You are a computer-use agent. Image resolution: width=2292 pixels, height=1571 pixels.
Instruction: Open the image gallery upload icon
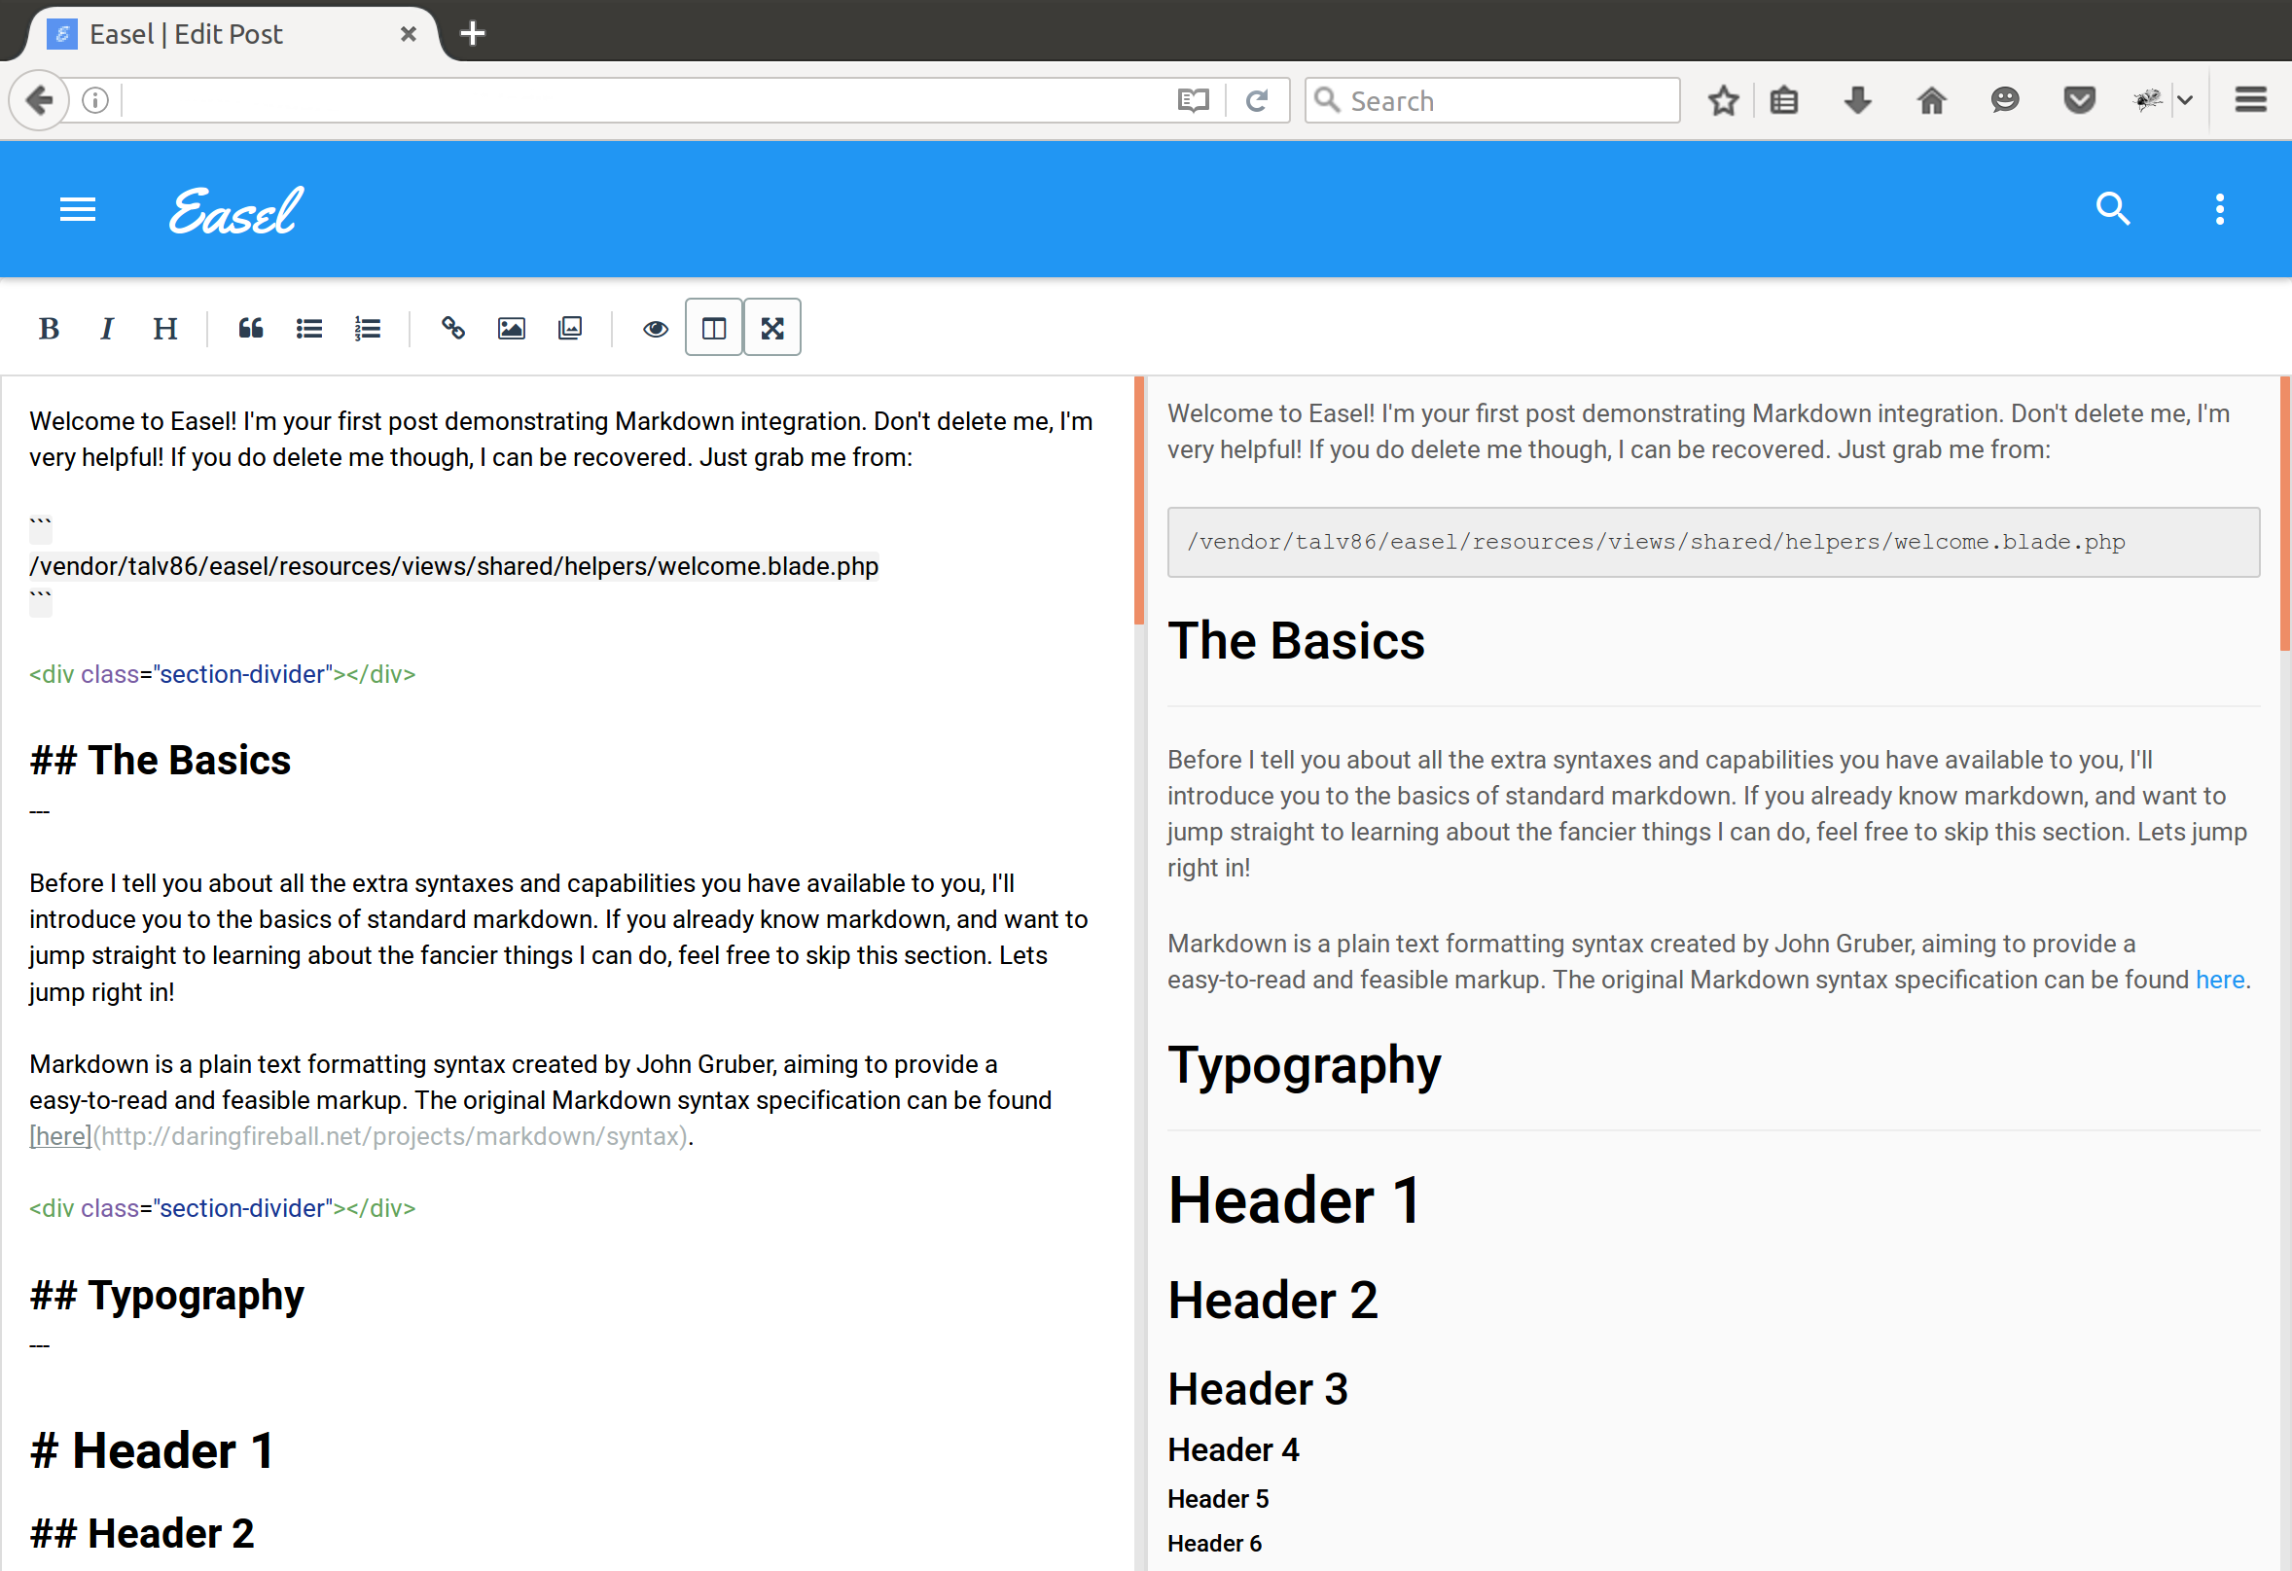569,329
